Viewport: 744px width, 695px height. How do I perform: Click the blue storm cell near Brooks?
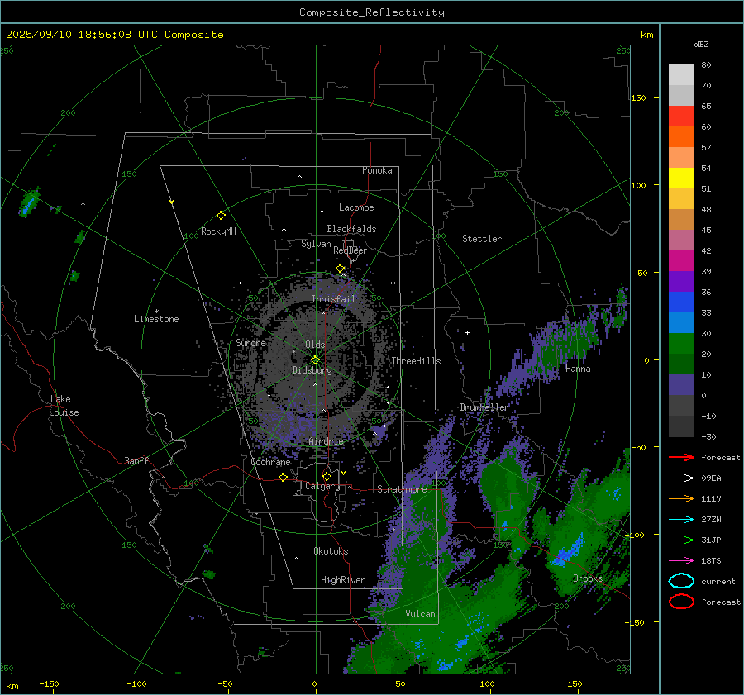point(567,550)
